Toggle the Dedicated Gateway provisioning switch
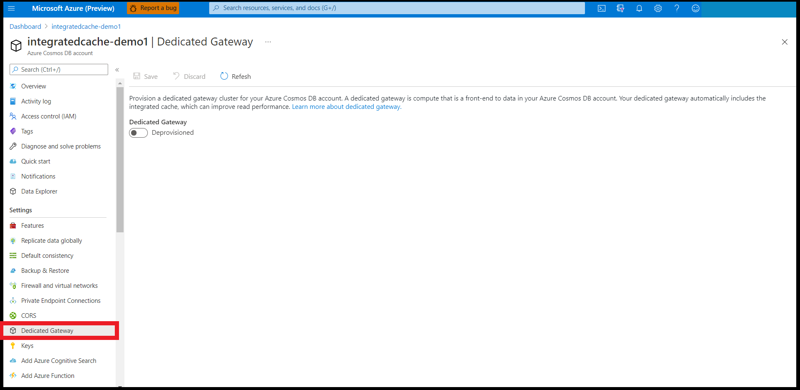800x390 pixels. pyautogui.click(x=138, y=133)
